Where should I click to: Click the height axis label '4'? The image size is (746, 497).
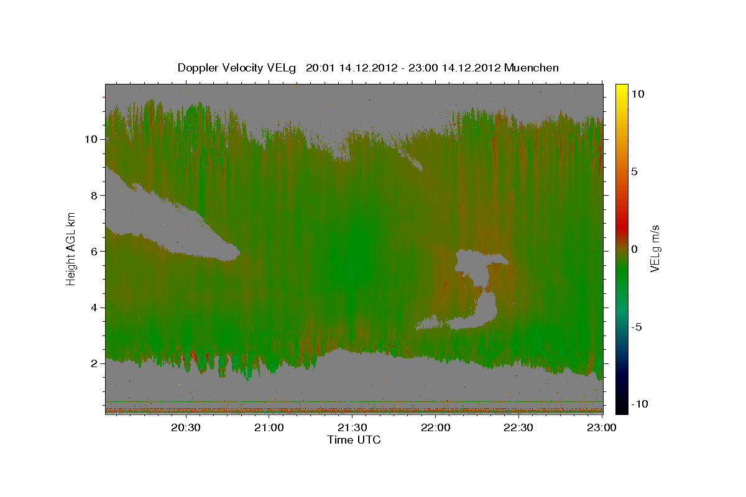point(95,308)
